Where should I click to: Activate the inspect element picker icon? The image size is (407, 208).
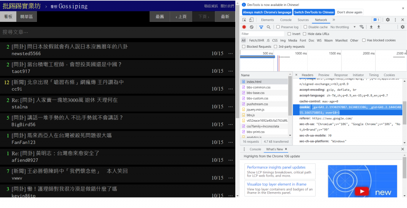pyautogui.click(x=244, y=20)
